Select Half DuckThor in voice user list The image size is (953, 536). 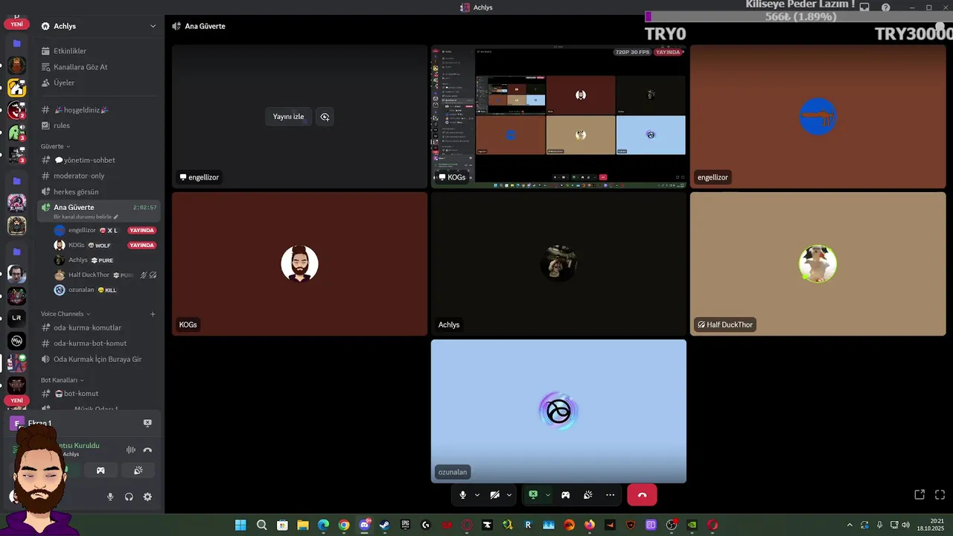tap(104, 275)
